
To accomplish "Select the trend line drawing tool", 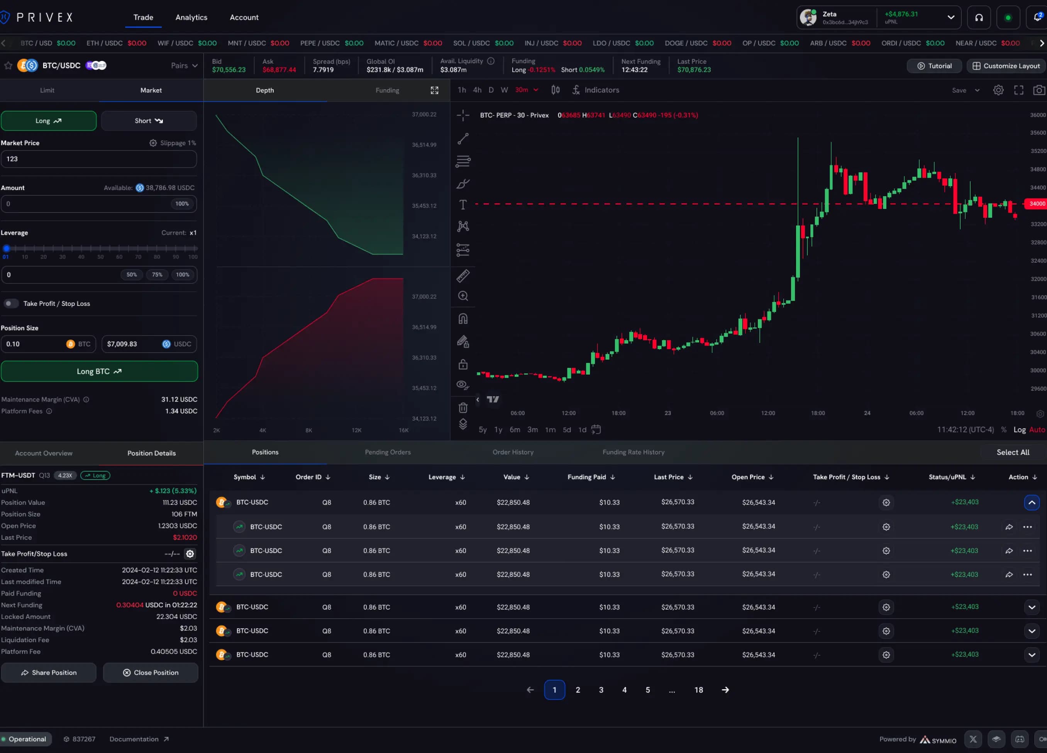I will pyautogui.click(x=463, y=139).
